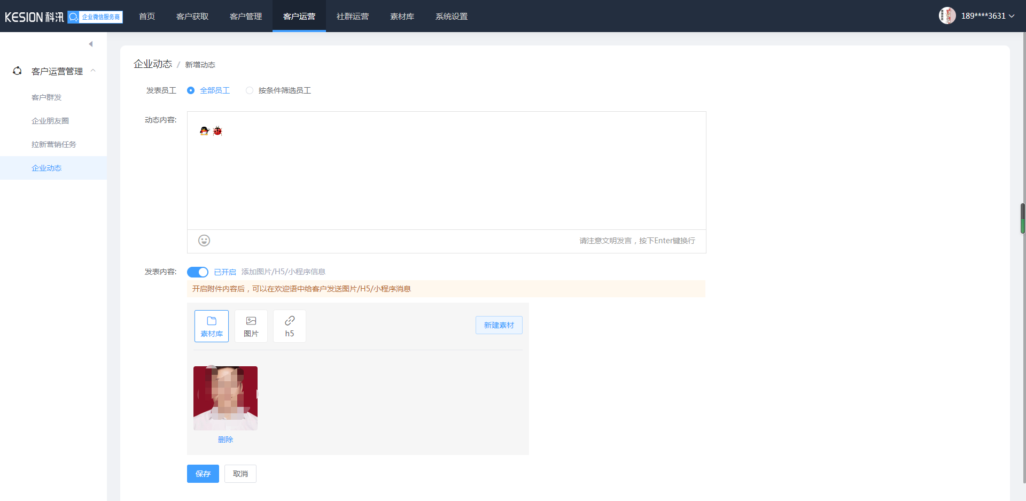Go to the 素材库 top navigation tab
1026x501 pixels.
402,17
